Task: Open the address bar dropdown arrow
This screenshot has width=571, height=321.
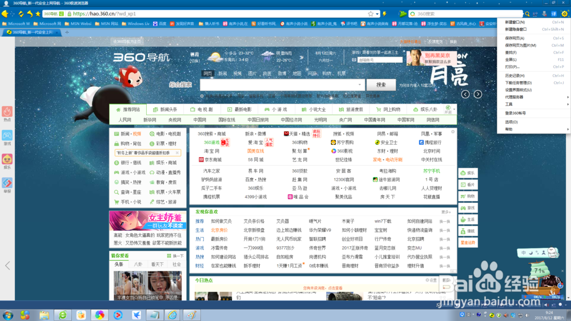Action: (x=377, y=14)
